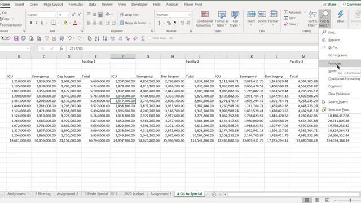Align text to the left
The height and width of the screenshot is (203, 361).
[x=89, y=23]
